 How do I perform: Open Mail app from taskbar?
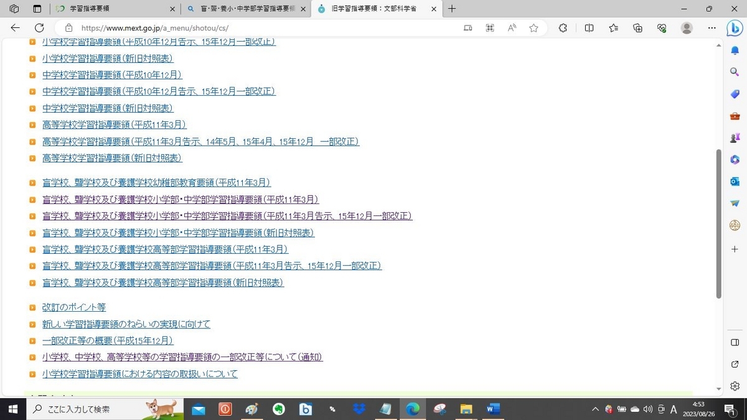pos(199,409)
